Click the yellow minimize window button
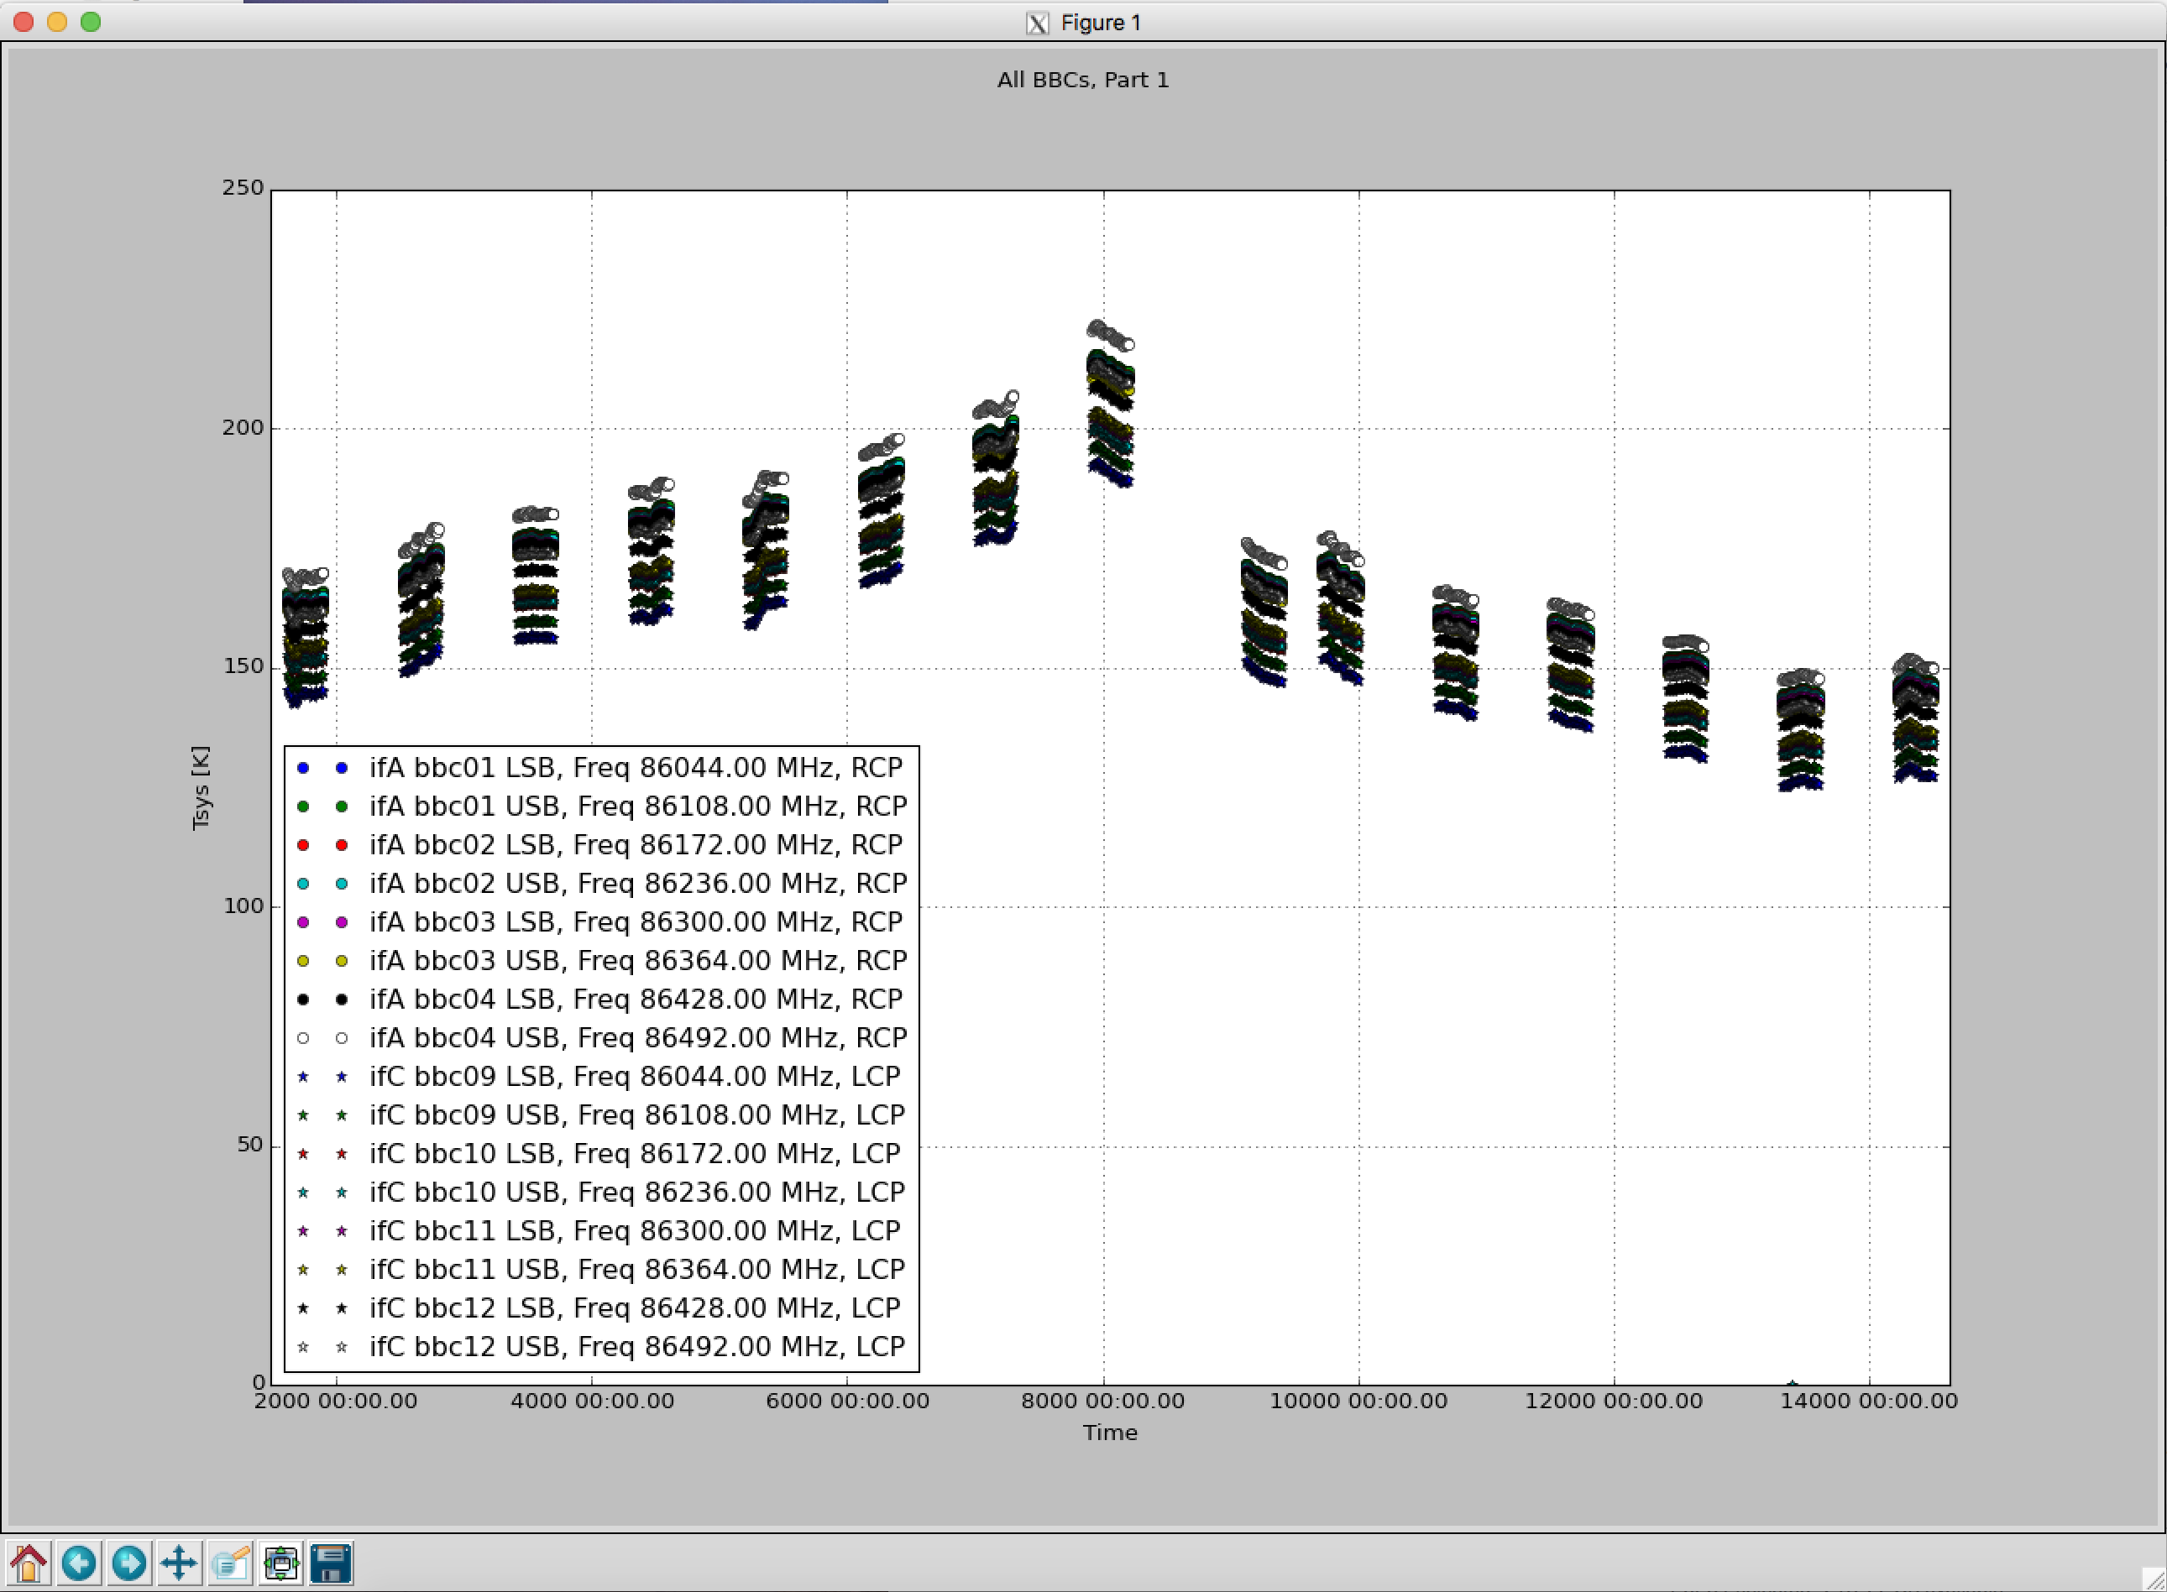Image resolution: width=2167 pixels, height=1592 pixels. click(57, 21)
